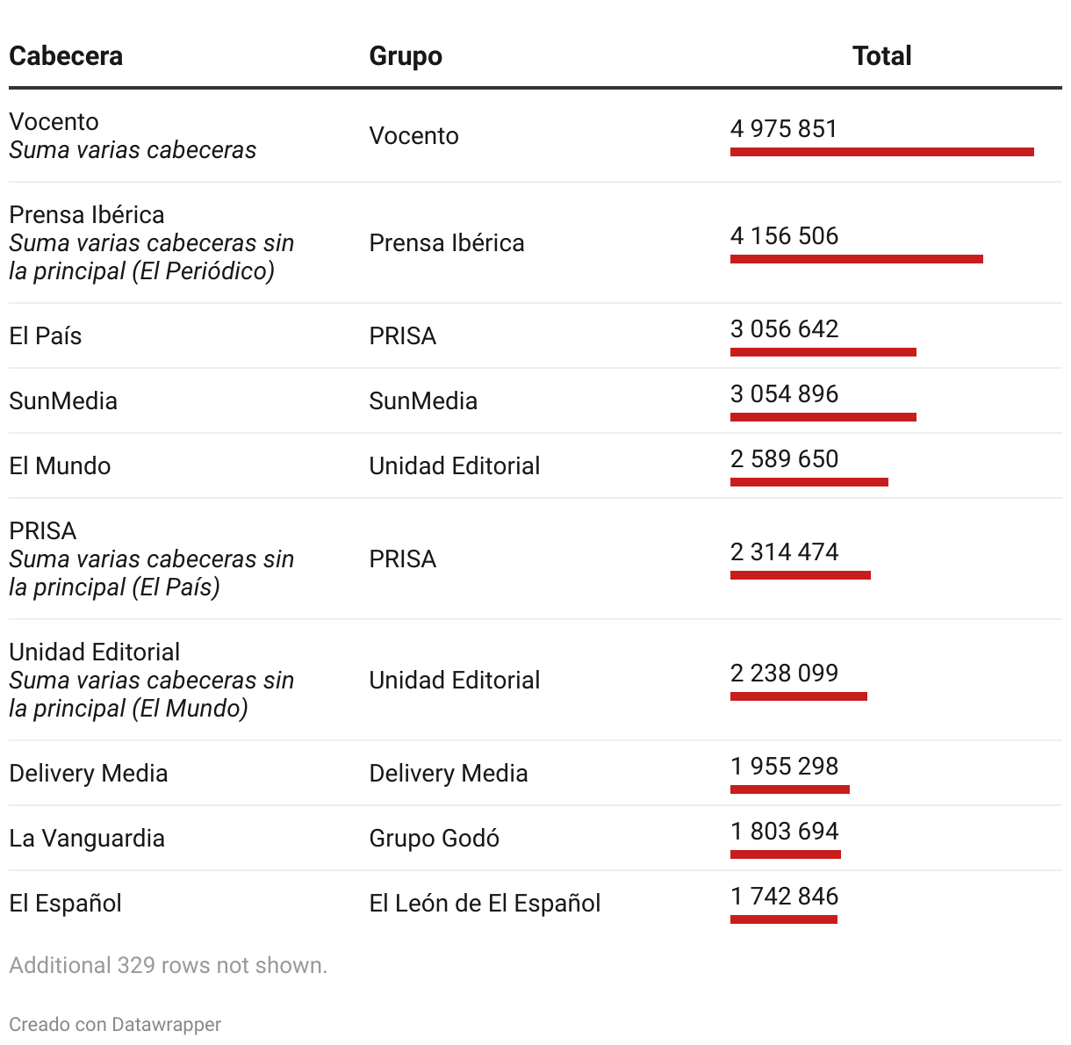The height and width of the screenshot is (1045, 1071).
Task: Select the SunMedia cabecera cell
Action: pyautogui.click(x=63, y=400)
